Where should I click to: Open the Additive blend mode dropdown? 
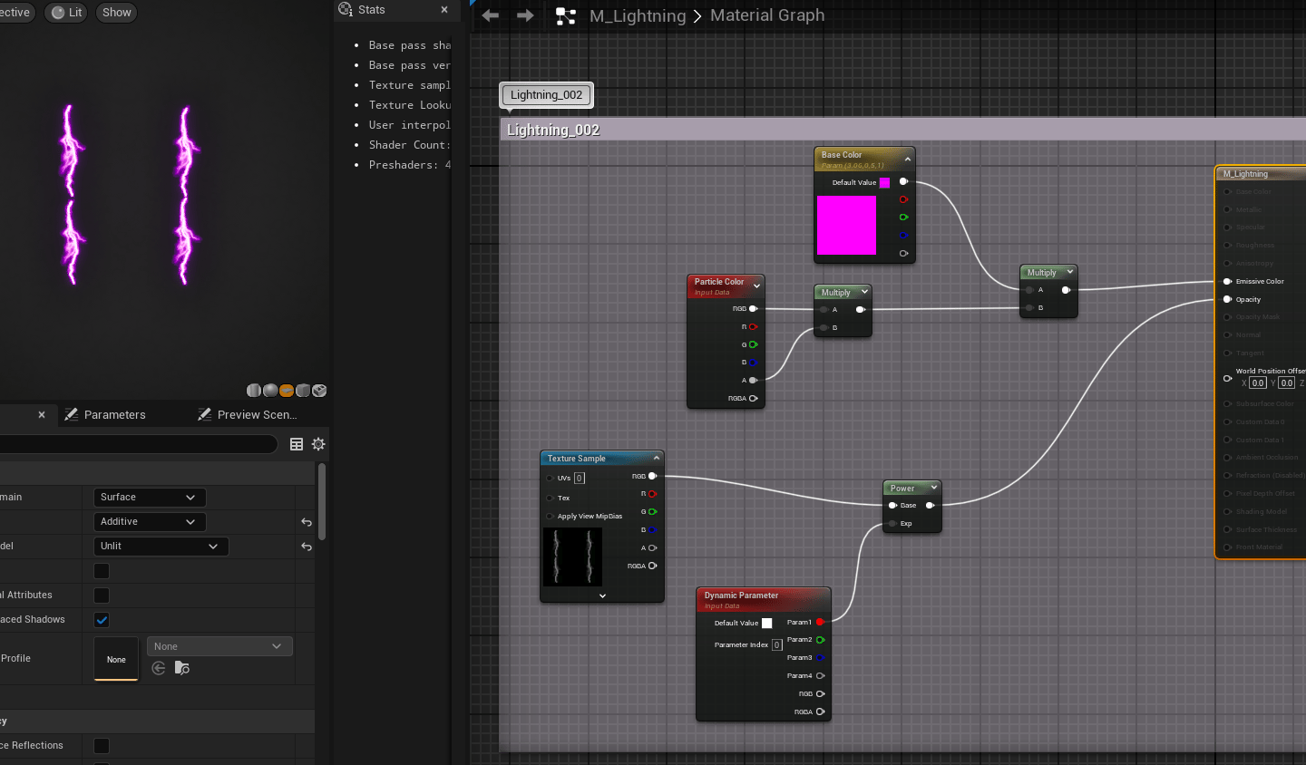[x=149, y=522]
